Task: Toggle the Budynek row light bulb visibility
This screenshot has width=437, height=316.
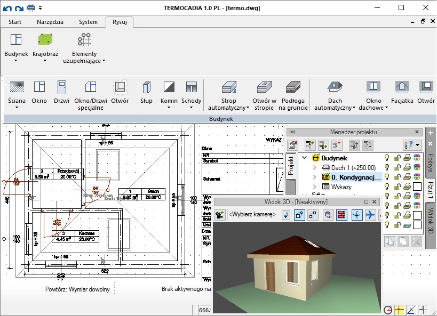Action: coord(387,158)
